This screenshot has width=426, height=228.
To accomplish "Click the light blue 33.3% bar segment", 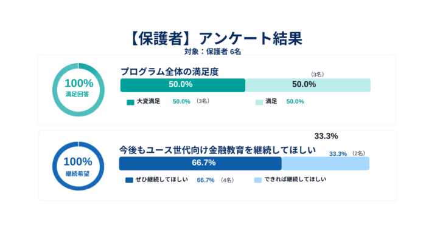I will coord(326,164).
